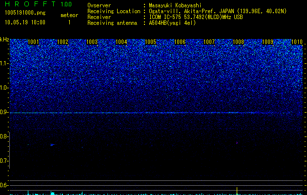This screenshot has width=307, height=195.
Task: Click the HROFFT 1.0.0 title text
Action: 38,4
